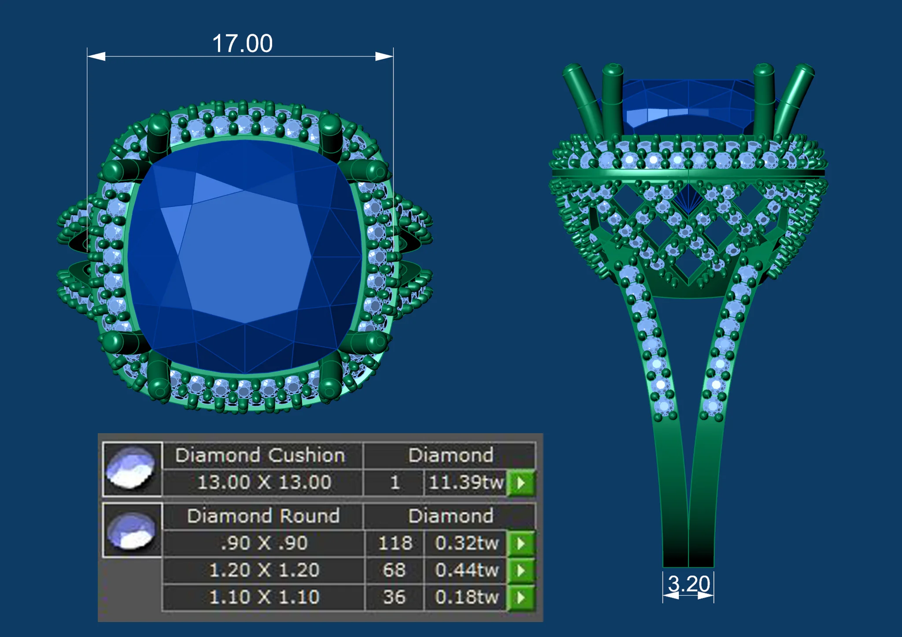Click the blue cushion center stone in top view
Image resolution: width=902 pixels, height=637 pixels.
coord(244,257)
